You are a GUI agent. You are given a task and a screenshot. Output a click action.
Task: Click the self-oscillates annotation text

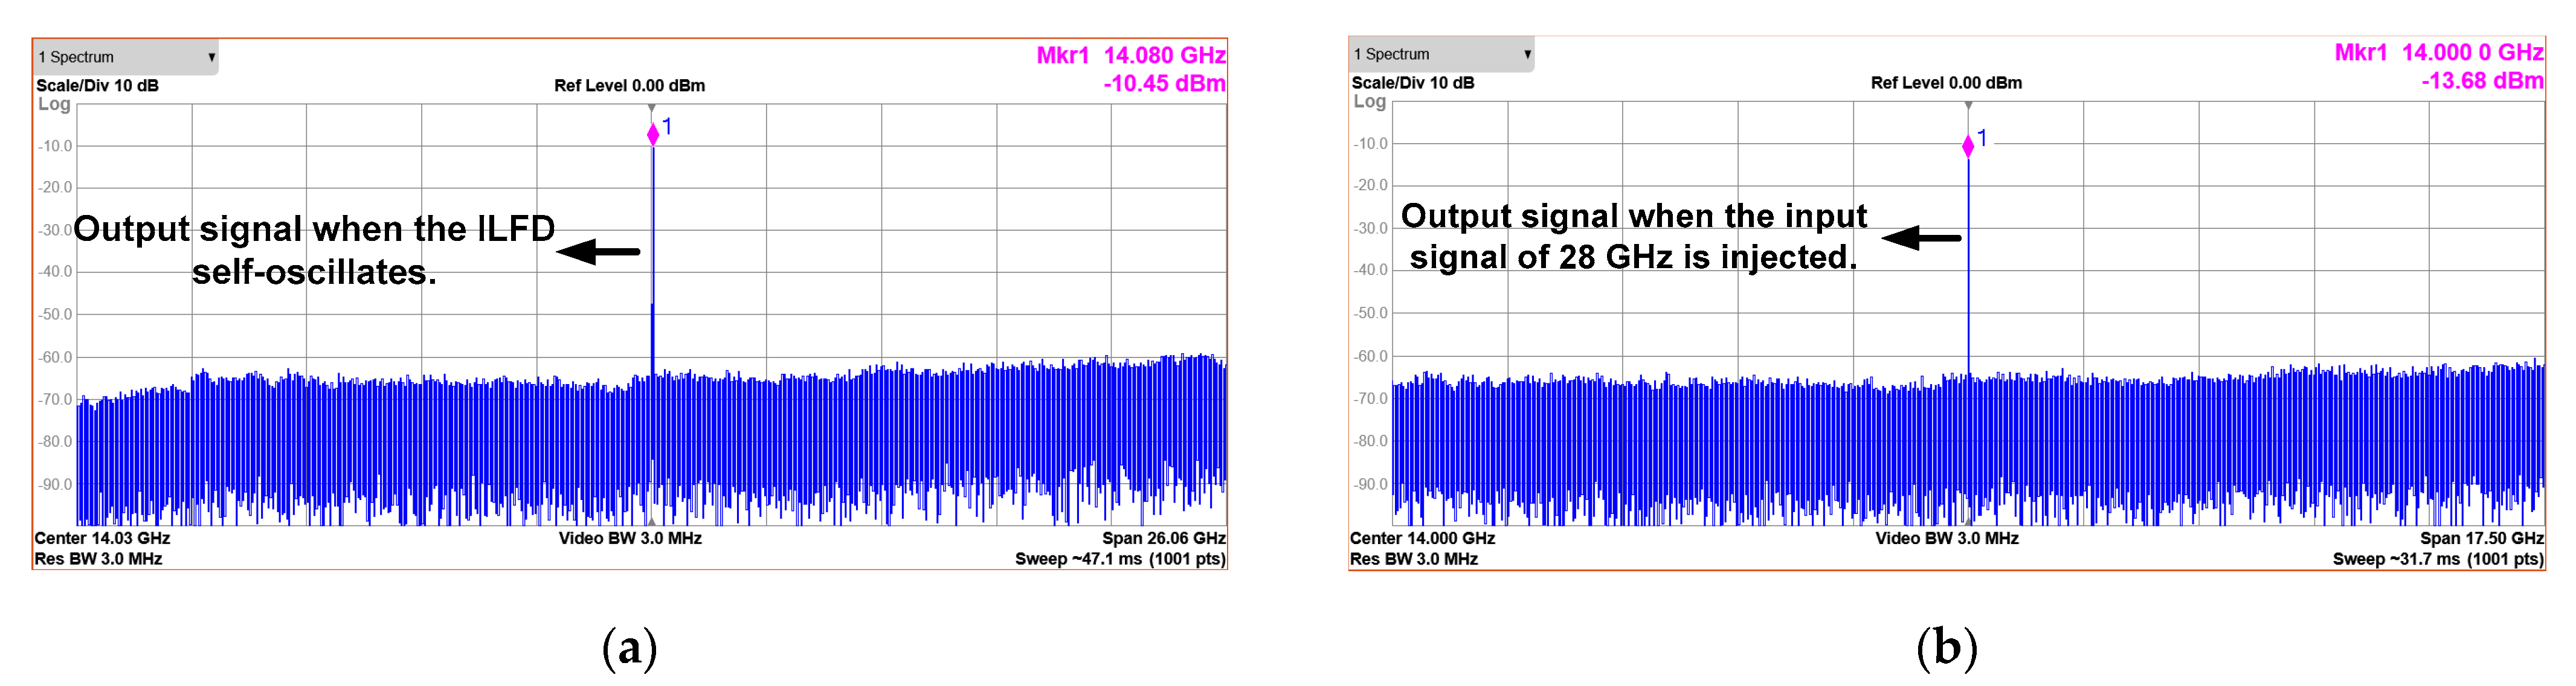(x=314, y=272)
